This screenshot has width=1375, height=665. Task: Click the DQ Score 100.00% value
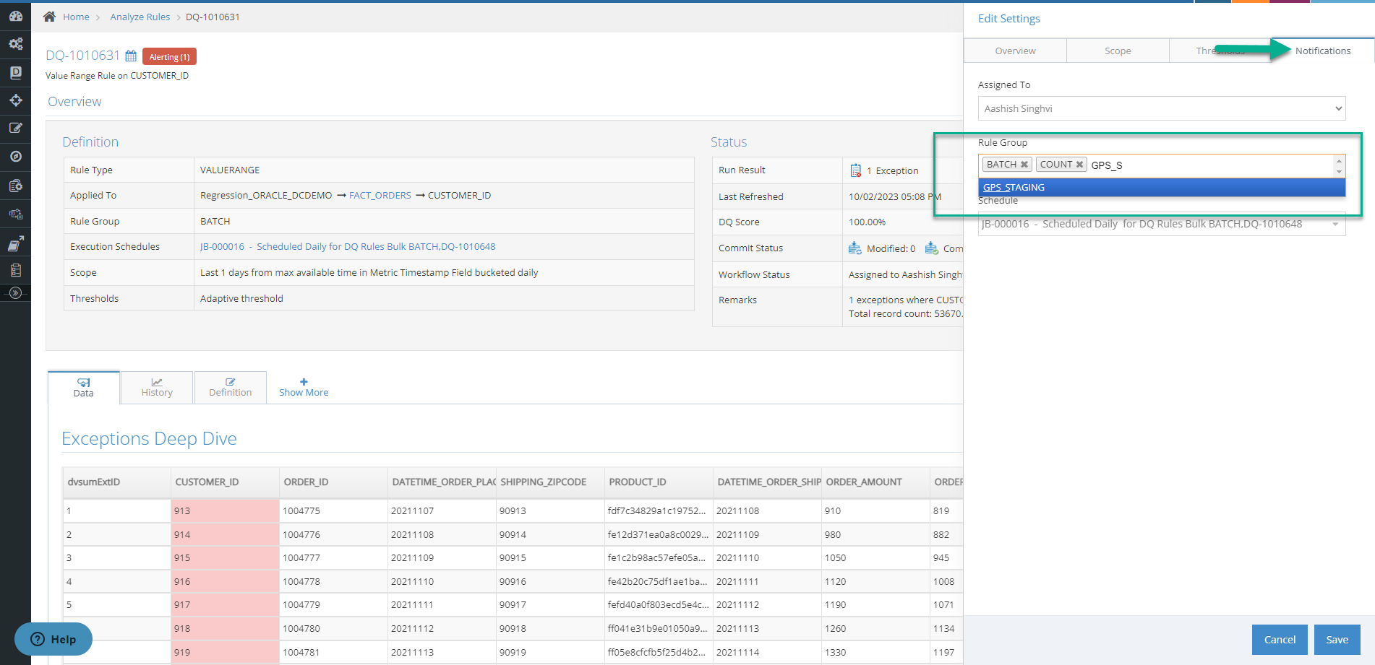[867, 222]
